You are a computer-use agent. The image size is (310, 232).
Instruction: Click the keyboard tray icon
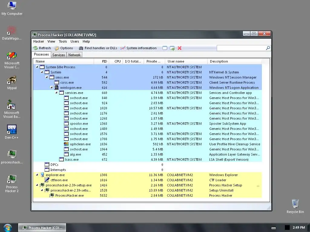(274, 228)
